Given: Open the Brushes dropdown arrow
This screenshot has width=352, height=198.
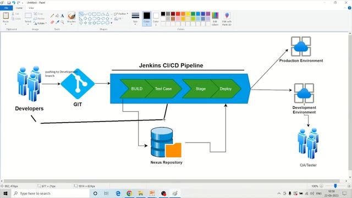Looking at the screenshot, I should pos(71,24).
